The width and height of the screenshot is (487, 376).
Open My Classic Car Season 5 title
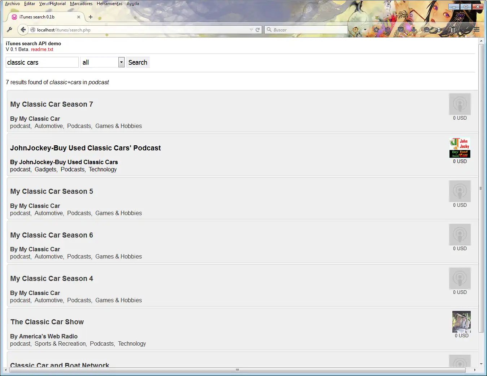click(x=52, y=191)
